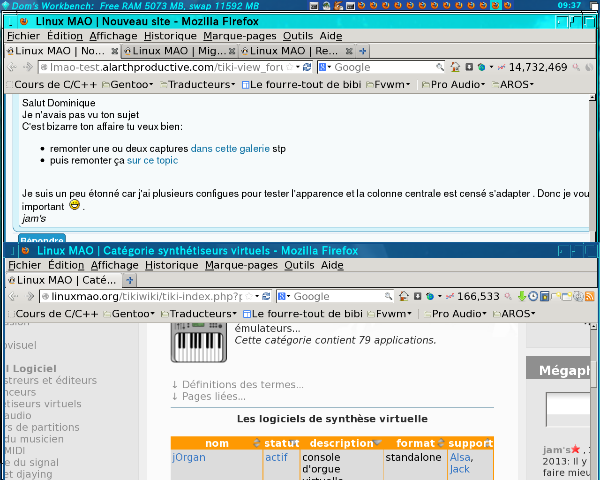
Task: Click the highlighted Firefox icon in the top panel
Action: pos(495,6)
